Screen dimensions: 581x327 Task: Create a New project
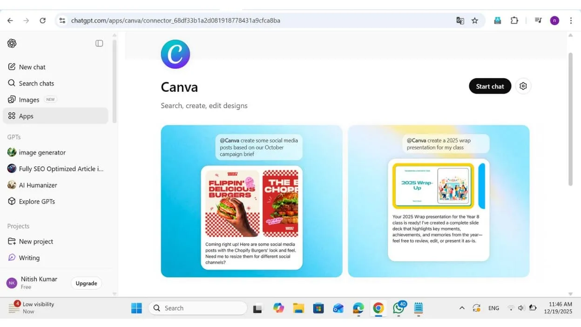[55, 241]
